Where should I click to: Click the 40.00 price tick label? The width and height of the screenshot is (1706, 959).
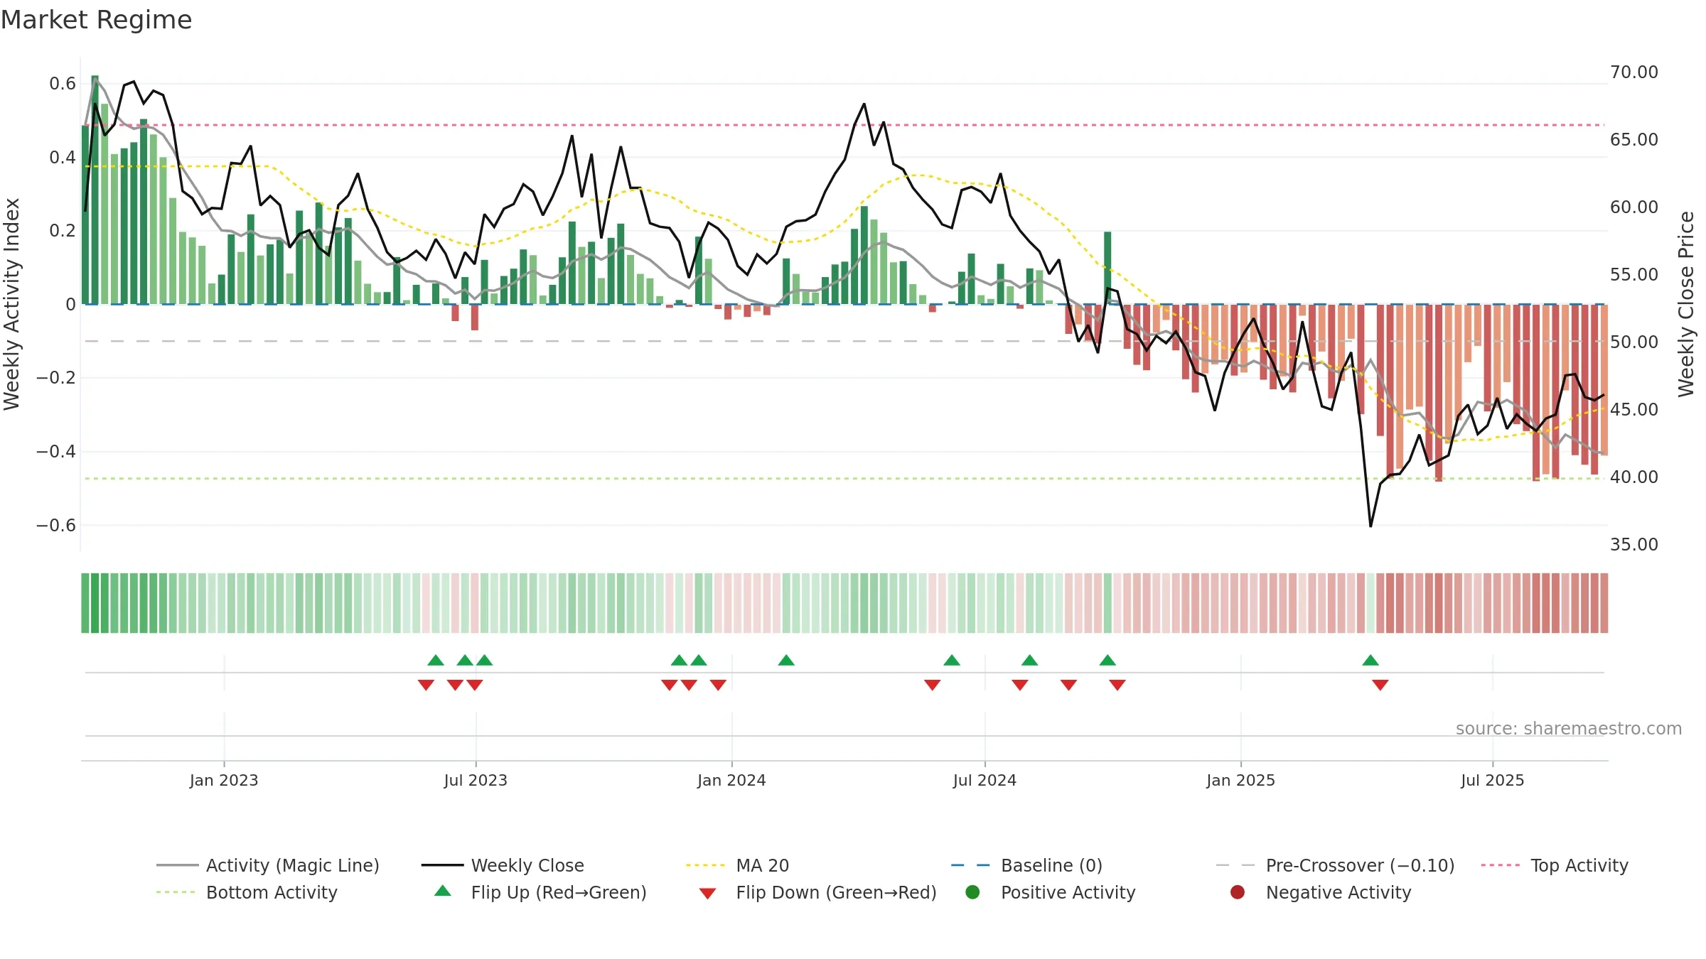point(1634,477)
